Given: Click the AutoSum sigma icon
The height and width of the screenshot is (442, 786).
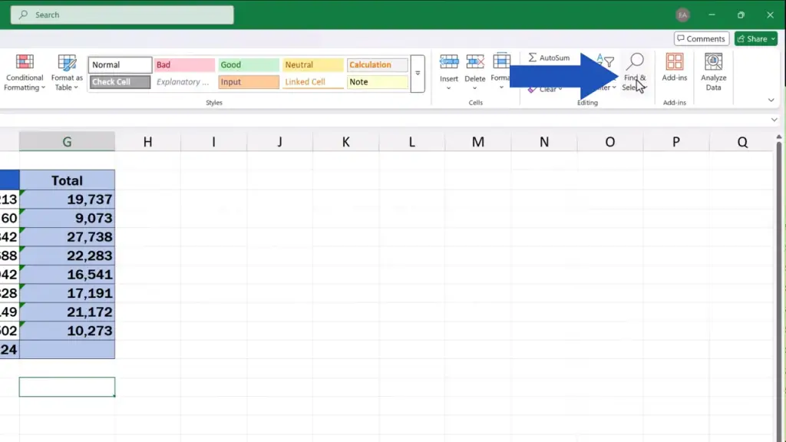Looking at the screenshot, I should (532, 58).
